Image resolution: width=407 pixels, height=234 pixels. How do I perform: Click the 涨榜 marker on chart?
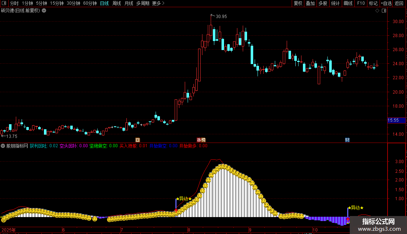[201, 140]
